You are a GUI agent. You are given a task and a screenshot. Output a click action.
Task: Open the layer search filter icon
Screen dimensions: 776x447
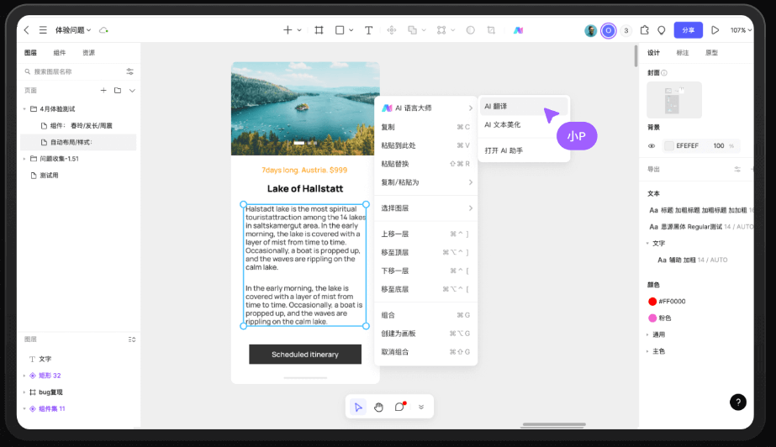[130, 71]
